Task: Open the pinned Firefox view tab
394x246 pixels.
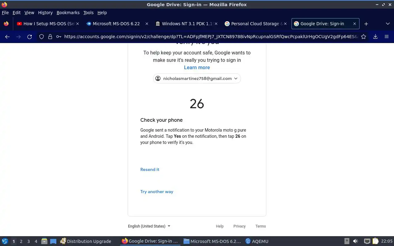Action: 6,24
